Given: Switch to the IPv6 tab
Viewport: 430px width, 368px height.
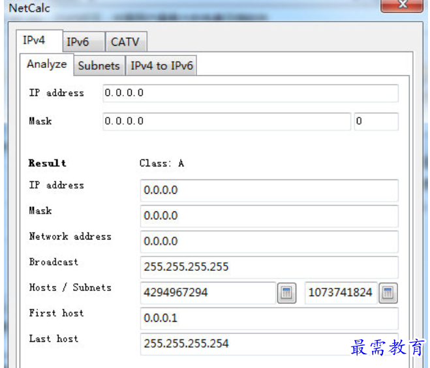Looking at the screenshot, I should (x=84, y=42).
